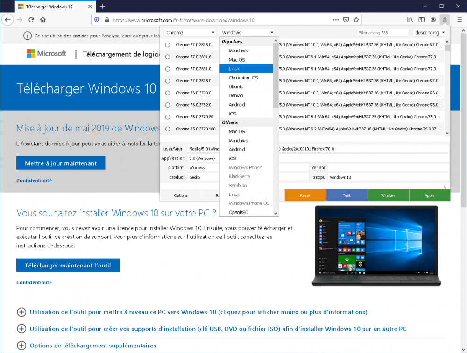Click the green Window button
467x353 pixels.
pos(388,195)
